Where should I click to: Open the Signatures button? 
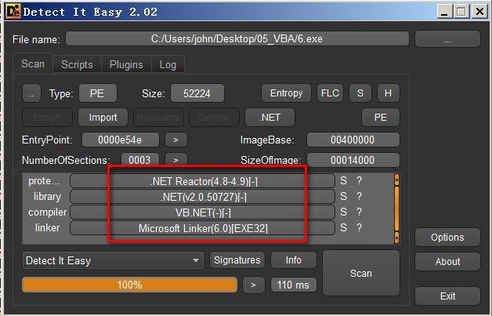click(237, 260)
